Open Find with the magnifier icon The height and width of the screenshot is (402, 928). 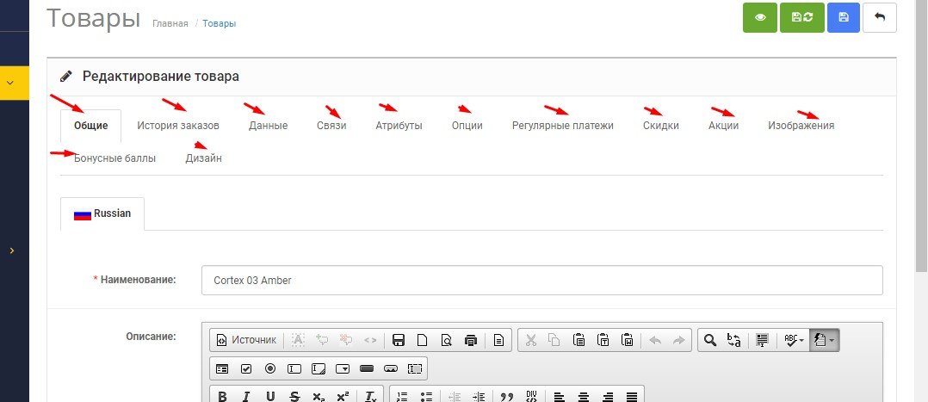pos(710,340)
